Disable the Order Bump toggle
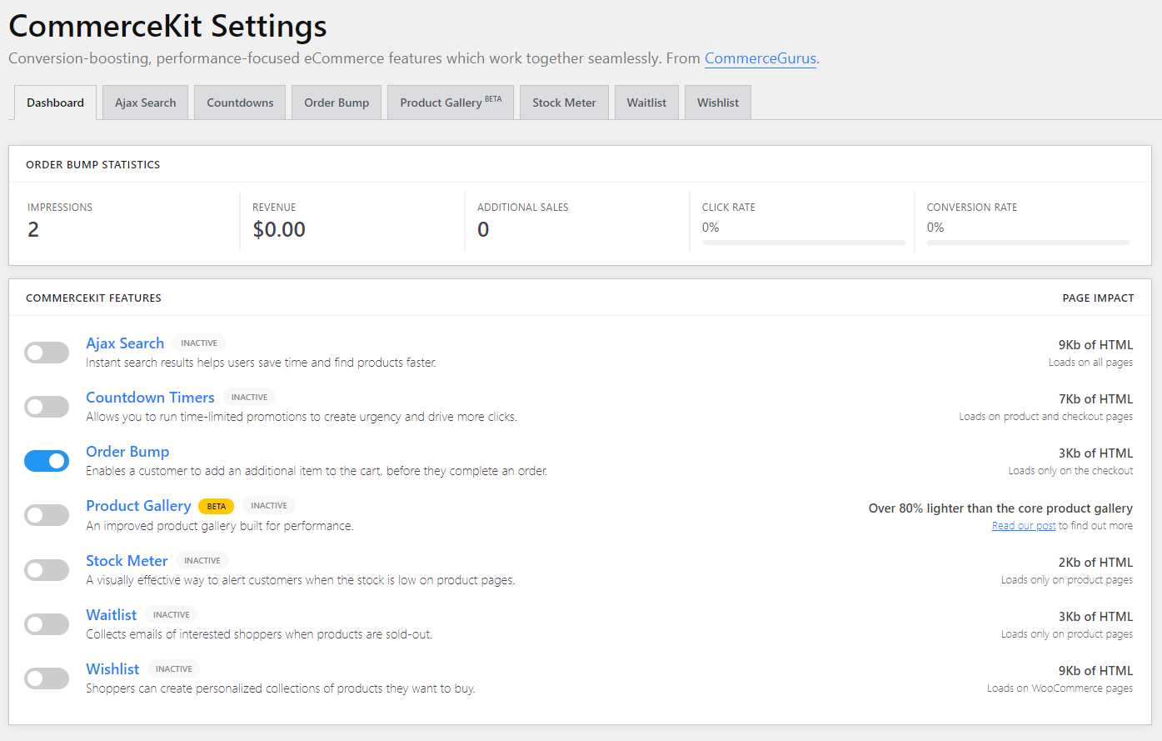This screenshot has height=741, width=1162. pyautogui.click(x=47, y=461)
